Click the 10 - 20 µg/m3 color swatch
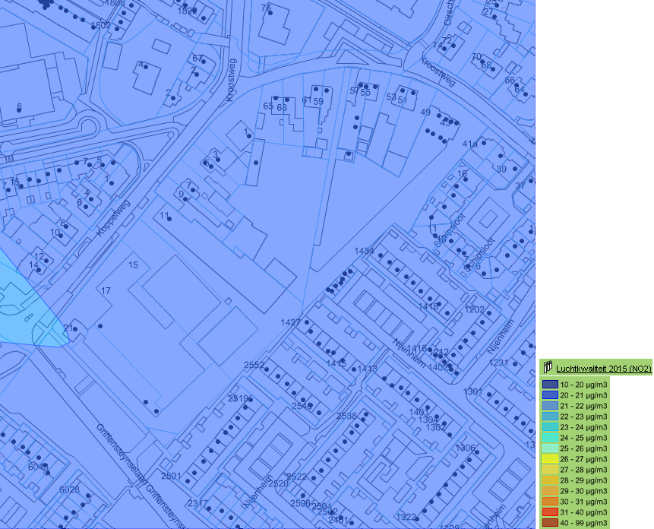 (x=549, y=385)
